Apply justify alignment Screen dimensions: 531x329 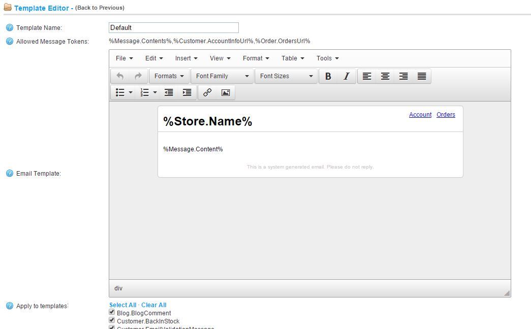(x=422, y=76)
